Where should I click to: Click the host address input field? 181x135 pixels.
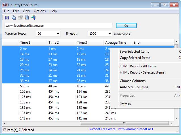pyautogui.click(x=58, y=26)
